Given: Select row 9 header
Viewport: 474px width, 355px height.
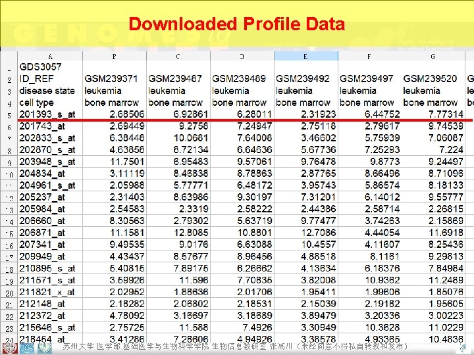Looking at the screenshot, I should point(9,162).
